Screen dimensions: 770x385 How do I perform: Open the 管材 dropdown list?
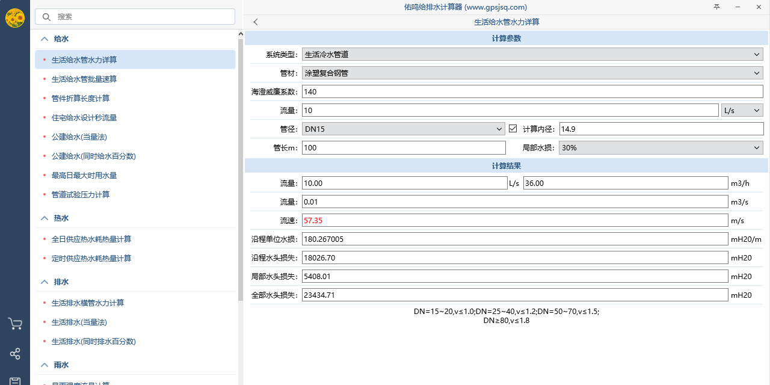click(532, 73)
